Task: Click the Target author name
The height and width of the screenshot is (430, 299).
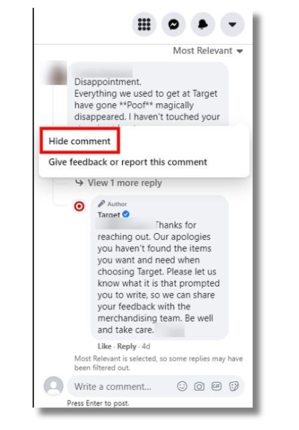Action: click(109, 215)
